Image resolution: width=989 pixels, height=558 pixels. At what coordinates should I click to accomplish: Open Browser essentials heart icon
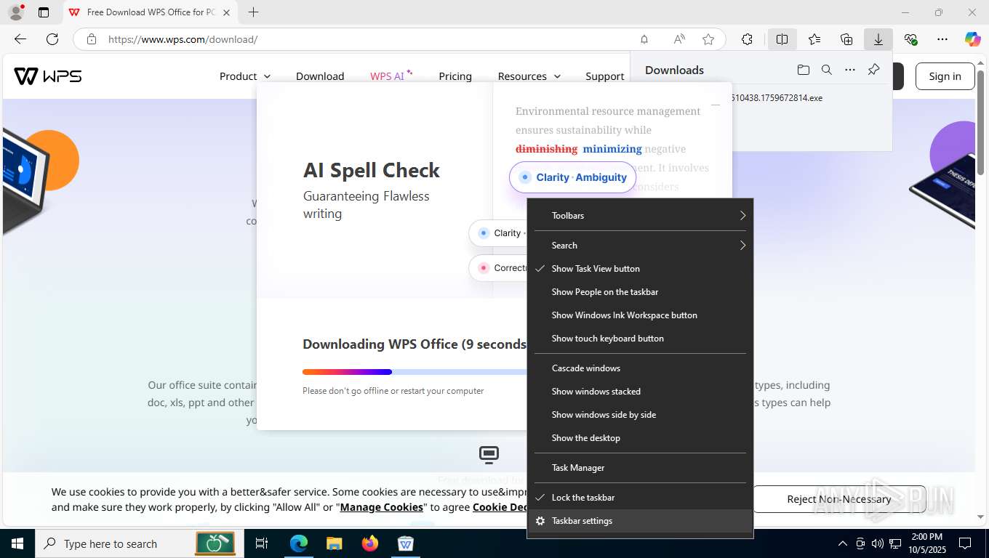click(910, 39)
